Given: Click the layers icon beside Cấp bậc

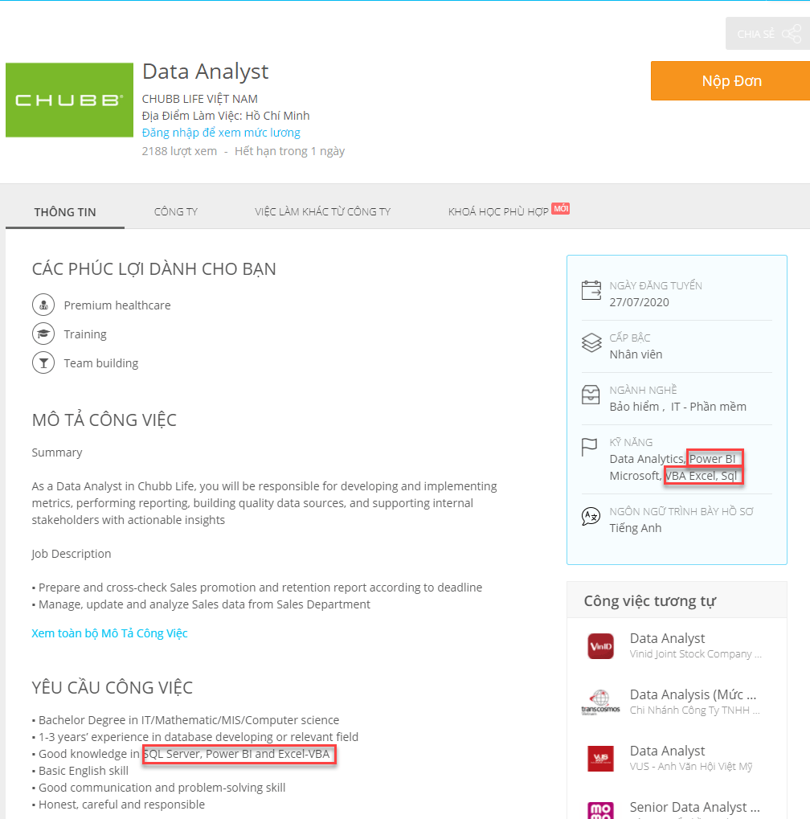Looking at the screenshot, I should 591,343.
